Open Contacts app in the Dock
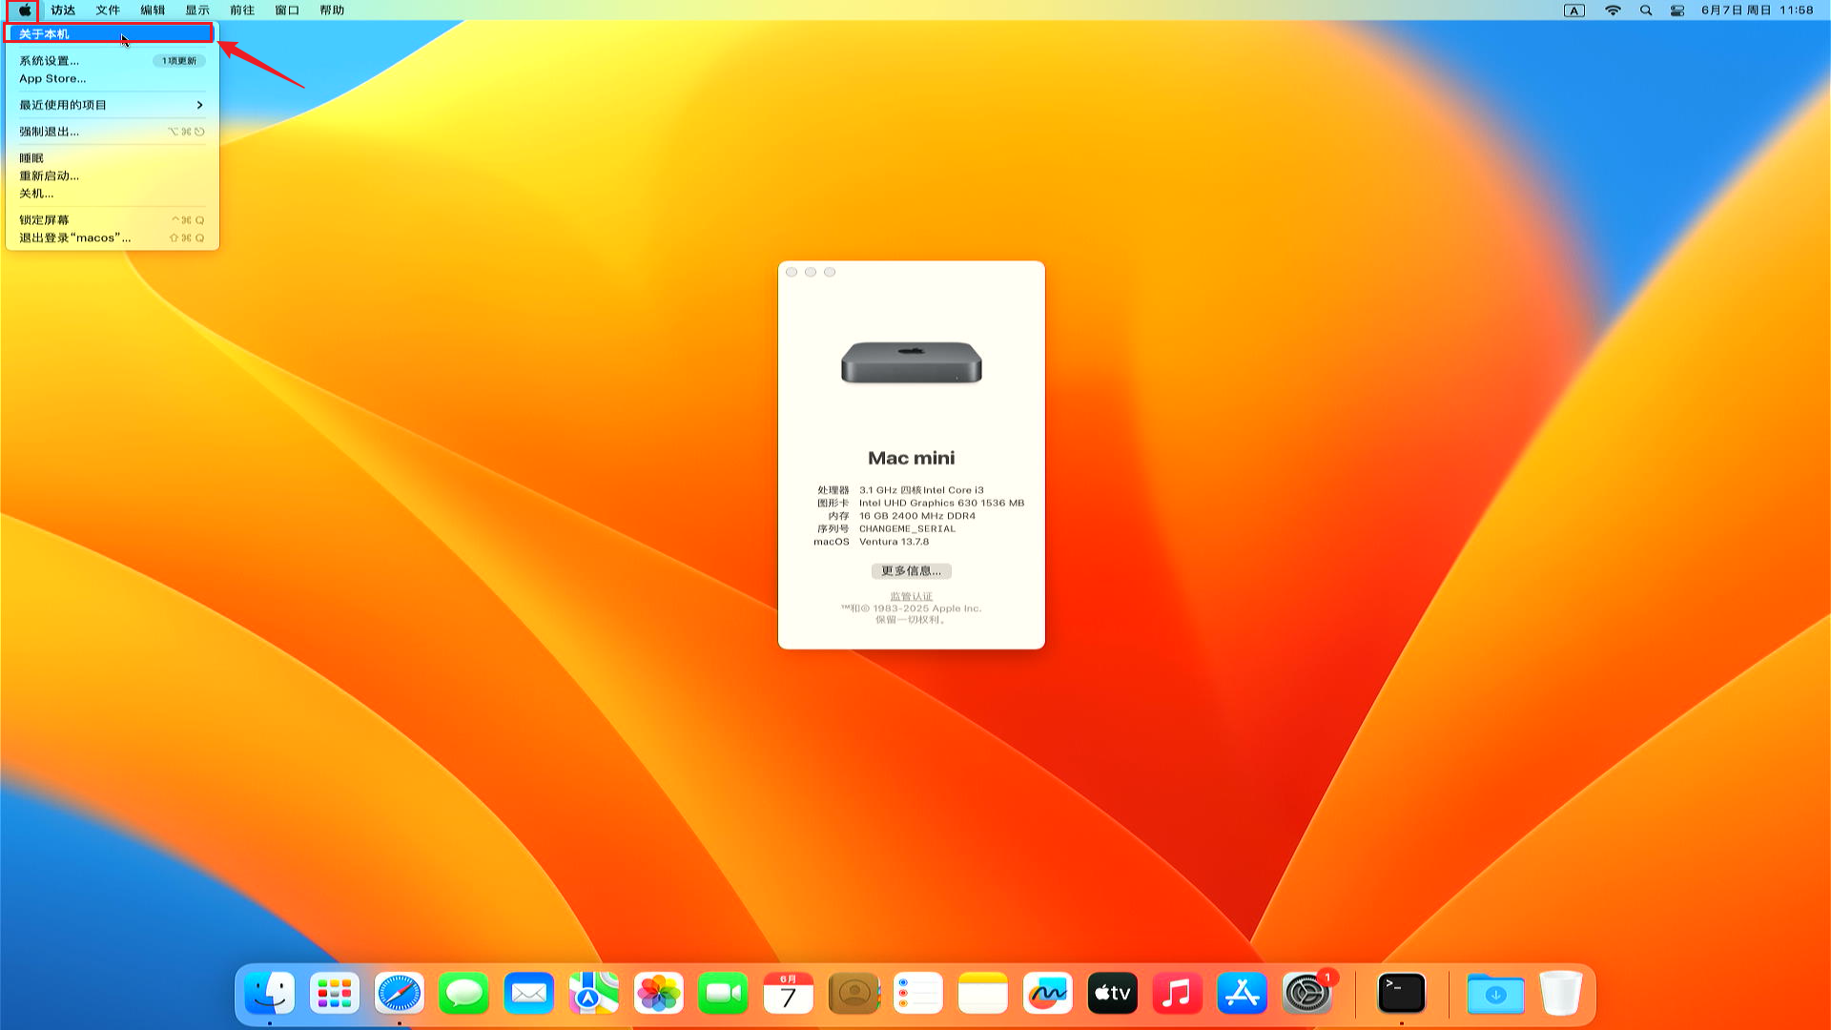 (x=854, y=994)
